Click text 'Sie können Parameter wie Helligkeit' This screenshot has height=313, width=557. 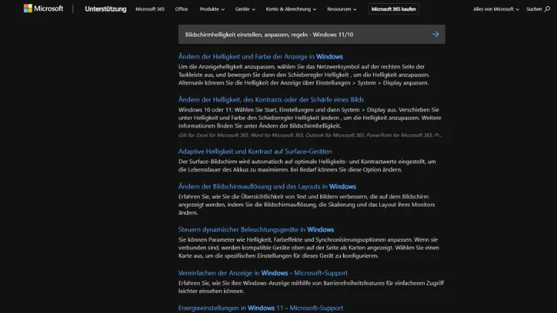click(x=224, y=240)
